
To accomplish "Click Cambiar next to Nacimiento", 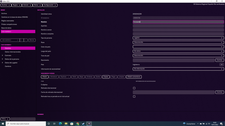I will coord(219,60).
